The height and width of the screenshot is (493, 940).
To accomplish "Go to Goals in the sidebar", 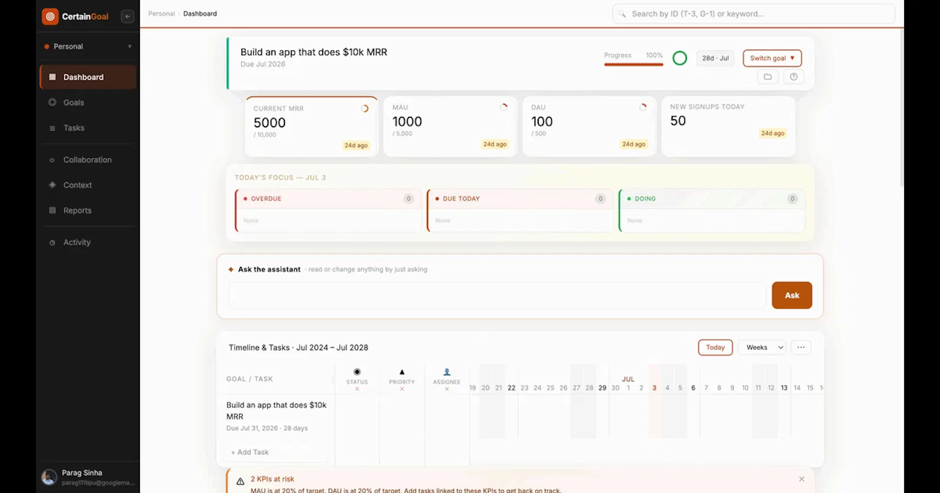I will (88, 102).
